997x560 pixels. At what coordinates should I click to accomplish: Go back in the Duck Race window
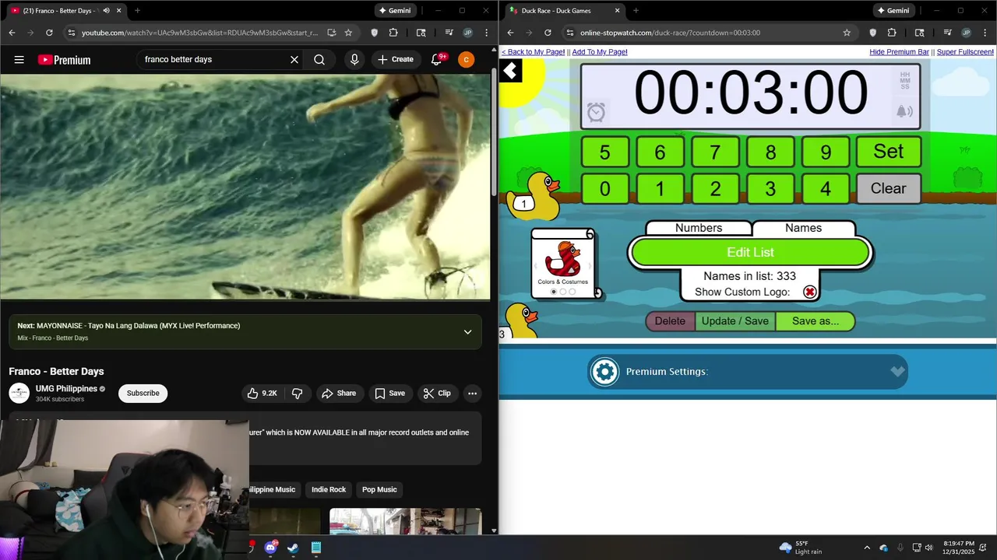point(510,33)
